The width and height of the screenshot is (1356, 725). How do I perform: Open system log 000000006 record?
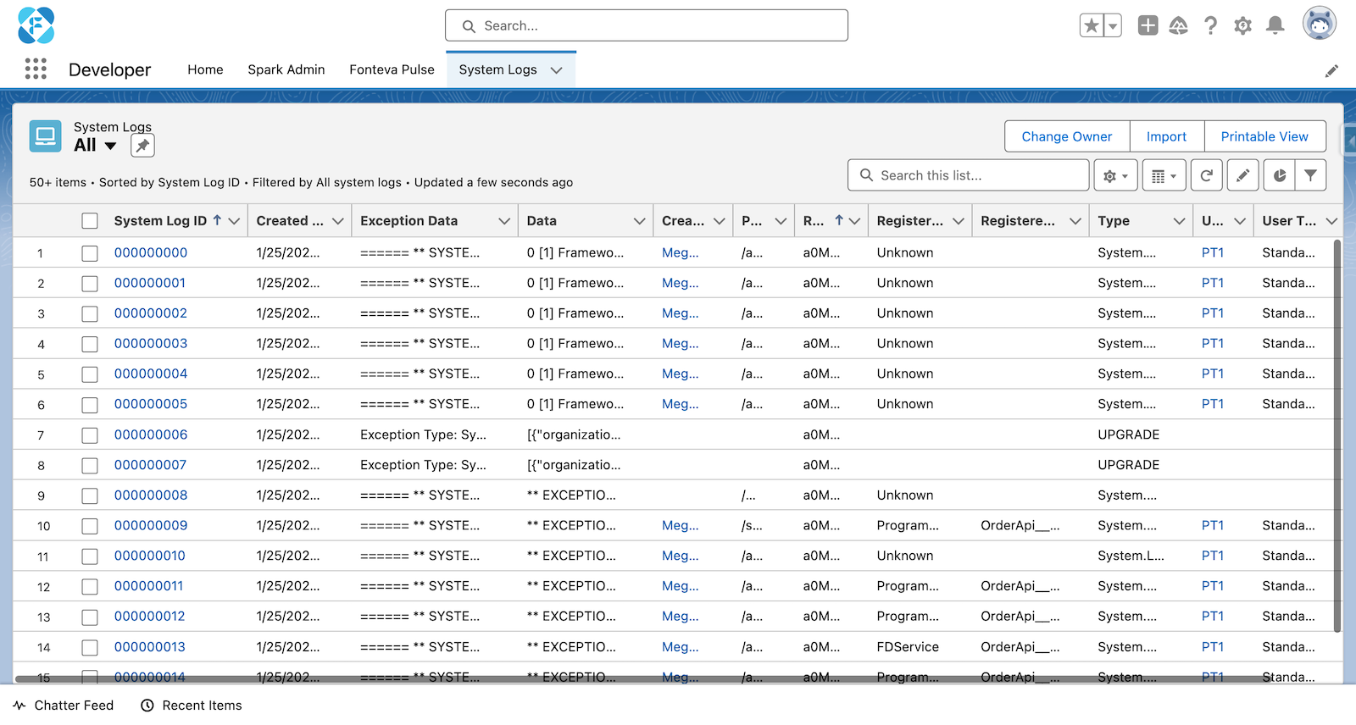151,434
